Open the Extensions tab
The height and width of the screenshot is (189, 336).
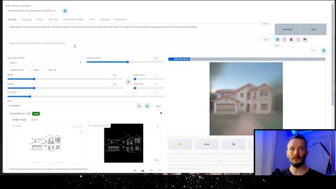point(120,19)
